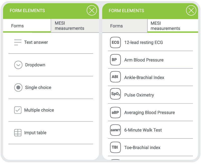This screenshot has width=201, height=164.
Task: Click the Dropdown chevron circle icon
Action: click(18, 65)
